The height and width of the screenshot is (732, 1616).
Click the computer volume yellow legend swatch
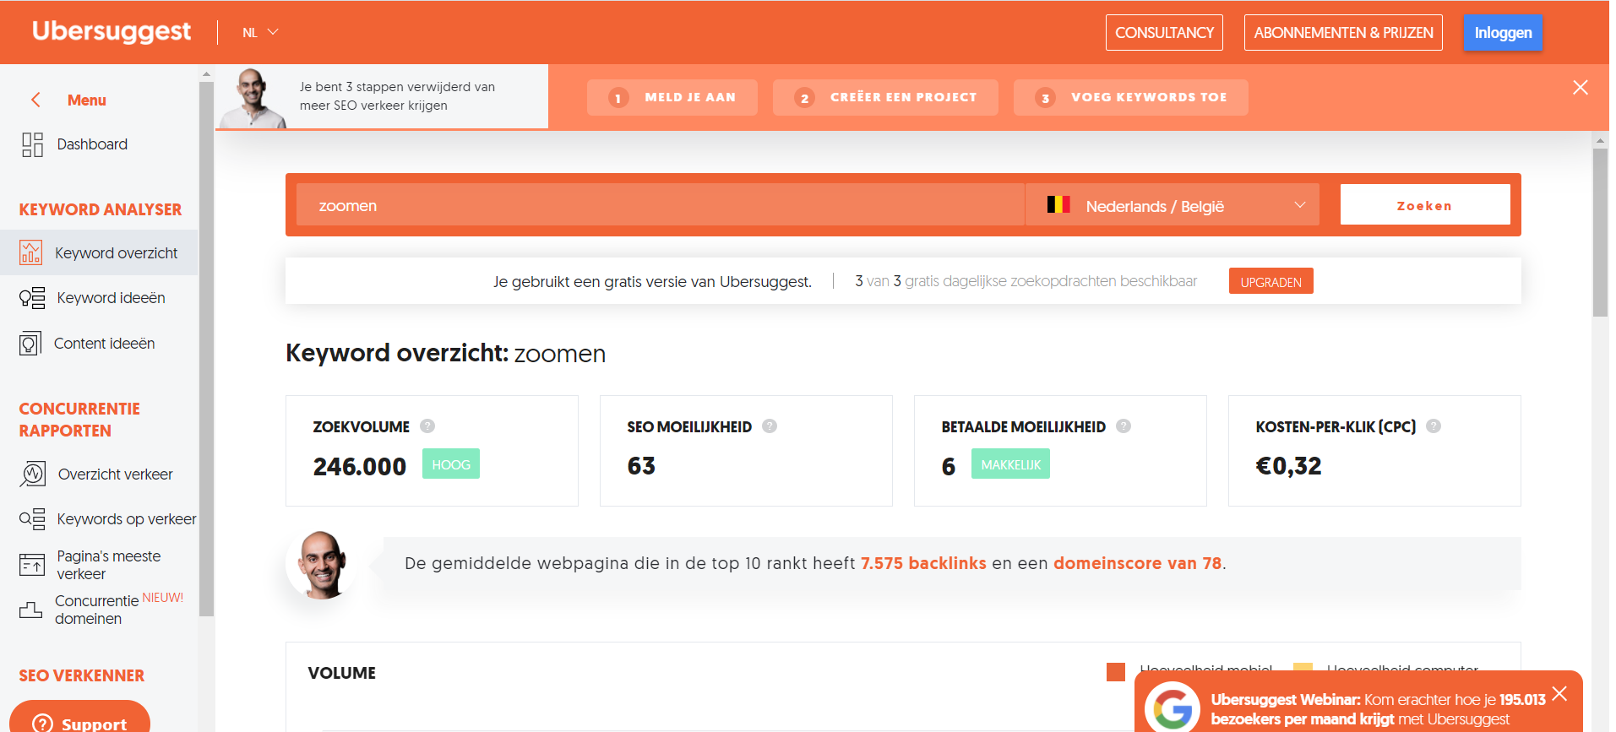(1303, 667)
